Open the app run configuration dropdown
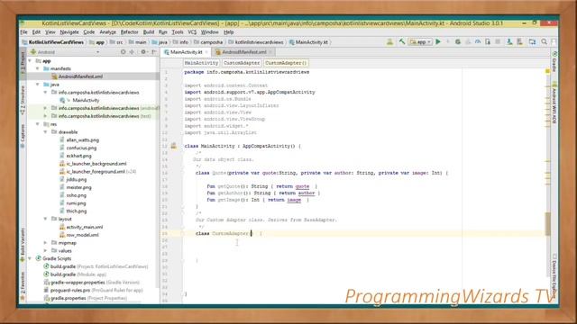Image resolution: width=577 pixels, height=324 pixels. coord(420,42)
